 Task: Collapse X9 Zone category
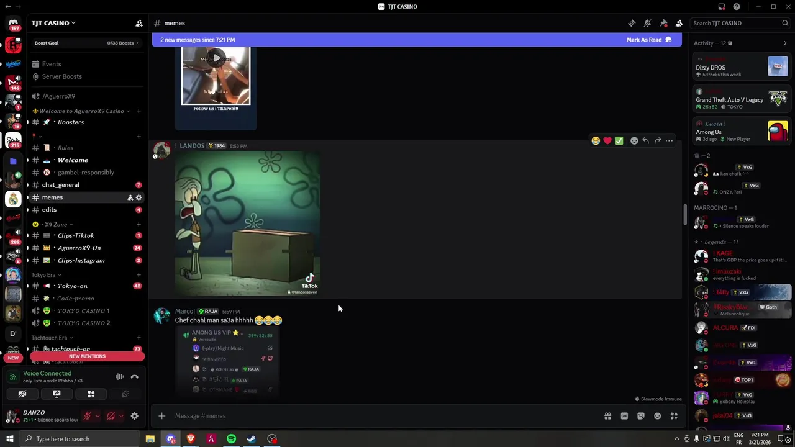click(56, 224)
